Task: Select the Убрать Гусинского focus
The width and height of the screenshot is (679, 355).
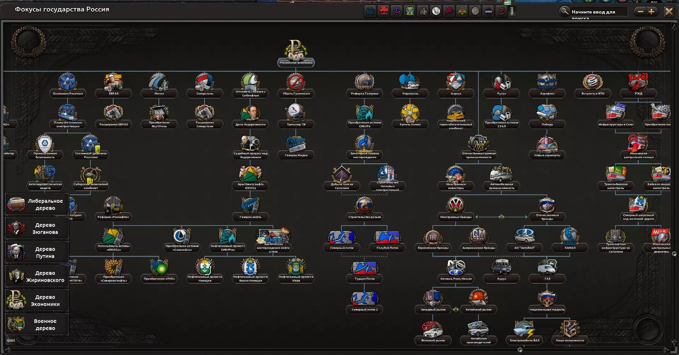Action: [296, 85]
